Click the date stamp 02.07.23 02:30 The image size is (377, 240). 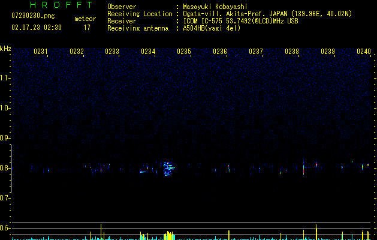coord(37,28)
